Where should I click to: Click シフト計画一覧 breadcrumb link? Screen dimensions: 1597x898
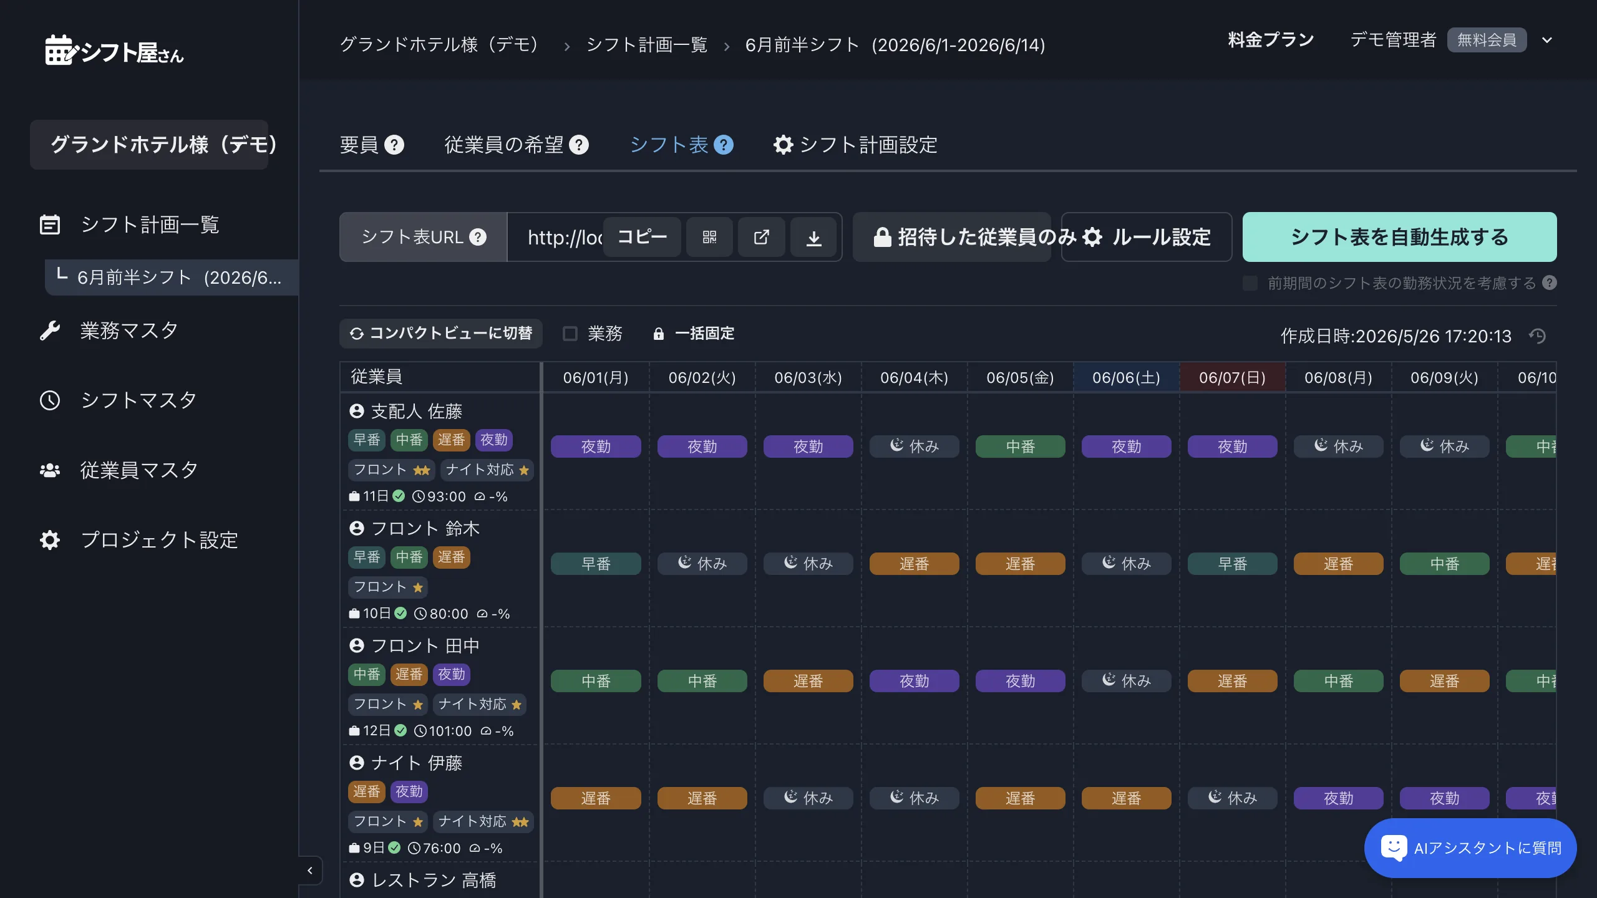(x=647, y=45)
